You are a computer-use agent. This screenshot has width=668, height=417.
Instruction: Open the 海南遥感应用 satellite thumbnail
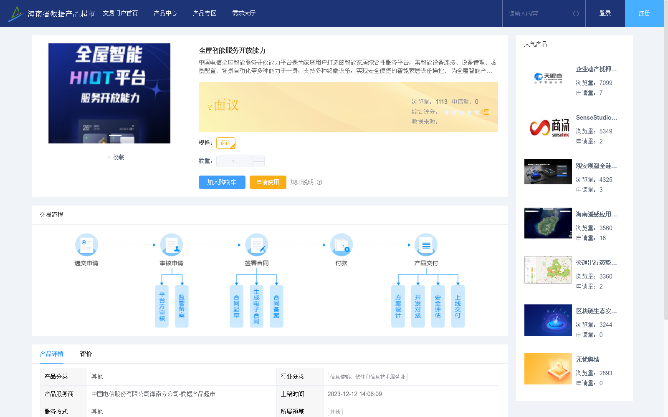(548, 223)
